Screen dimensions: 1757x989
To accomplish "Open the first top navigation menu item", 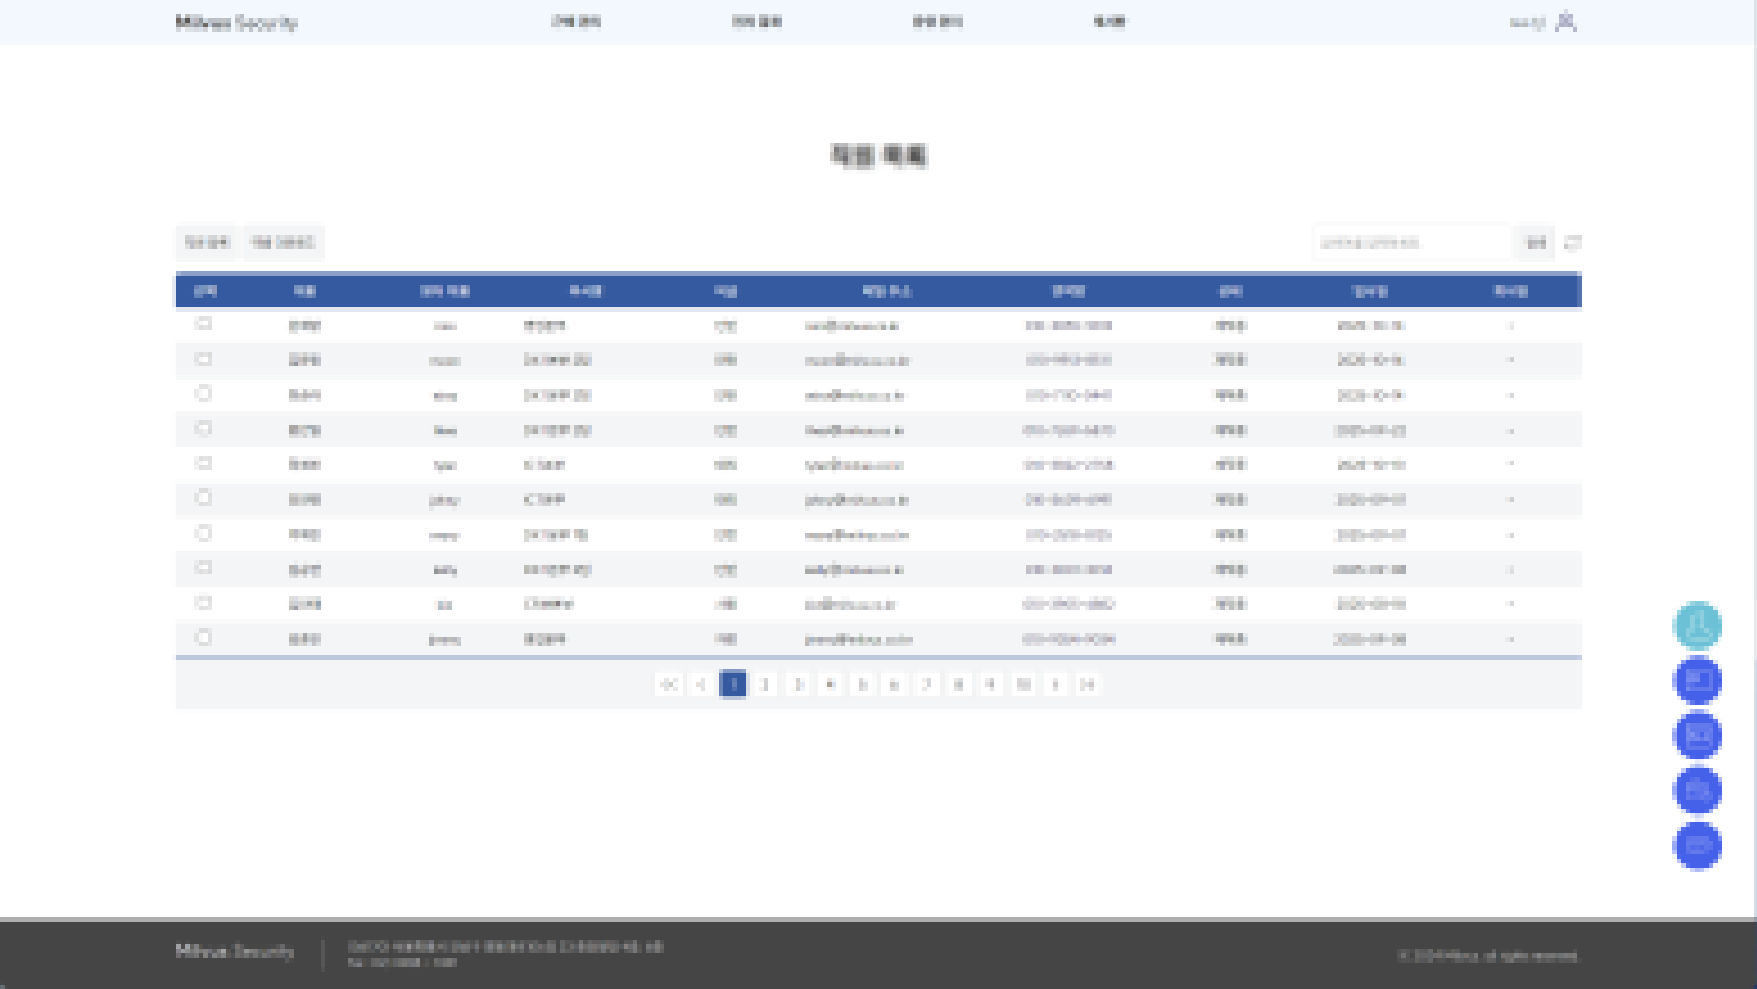I will [x=577, y=22].
